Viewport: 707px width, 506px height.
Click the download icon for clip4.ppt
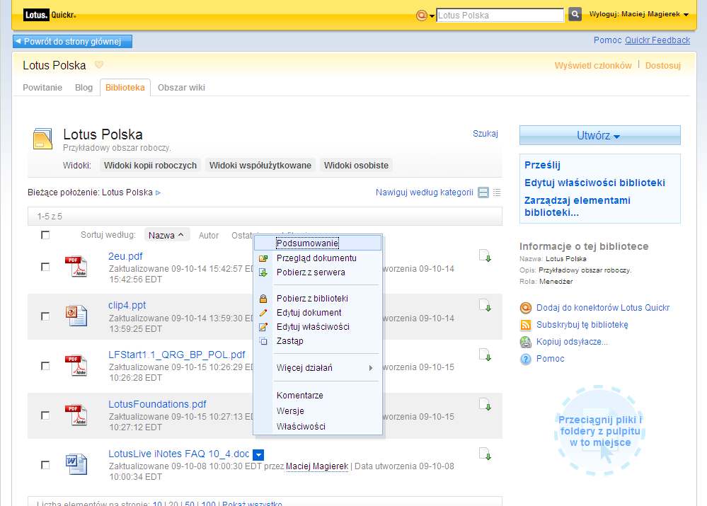[485, 306]
